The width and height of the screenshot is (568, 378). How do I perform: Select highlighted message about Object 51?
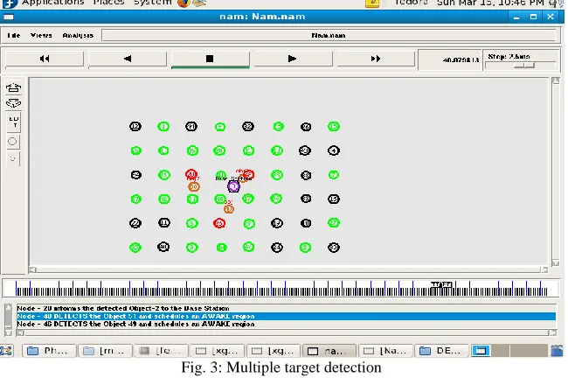click(286, 317)
